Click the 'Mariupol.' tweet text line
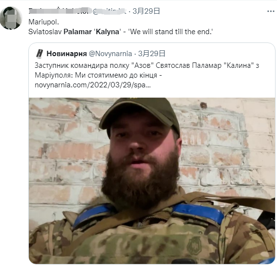Viewport: 277px width, 266px height. 43,22
